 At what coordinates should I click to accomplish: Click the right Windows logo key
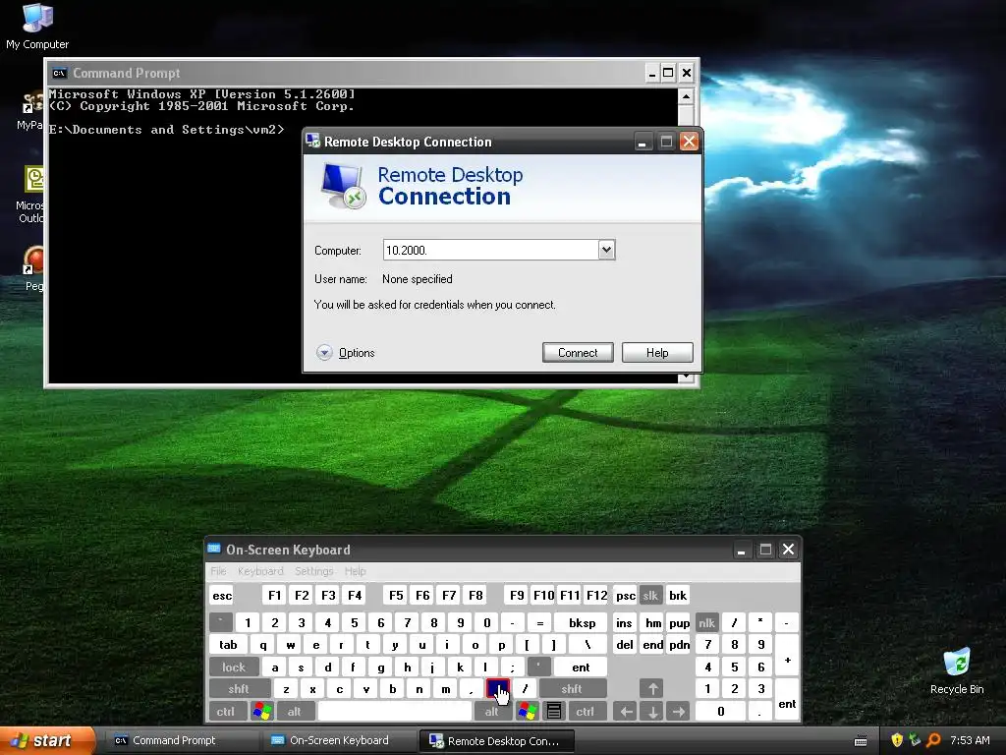[528, 712]
